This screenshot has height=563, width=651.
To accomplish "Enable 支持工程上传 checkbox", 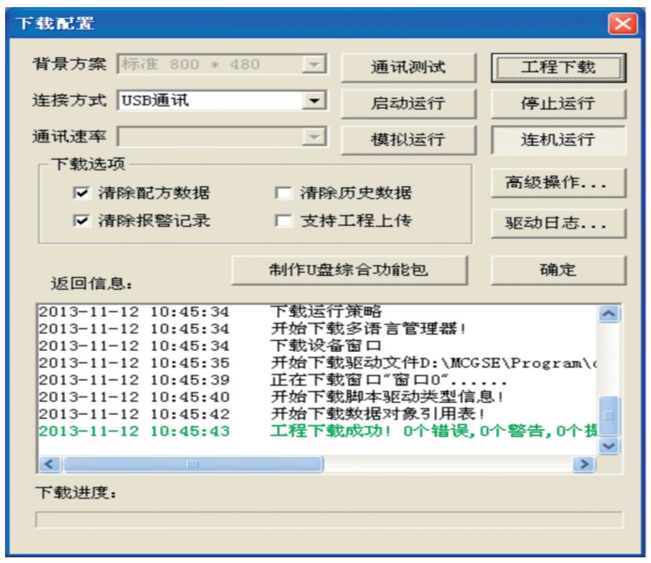I will 283,221.
